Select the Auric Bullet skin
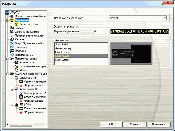This screenshot has width=175, height=131. pyautogui.click(x=81, y=45)
